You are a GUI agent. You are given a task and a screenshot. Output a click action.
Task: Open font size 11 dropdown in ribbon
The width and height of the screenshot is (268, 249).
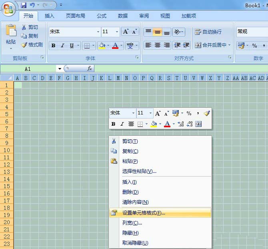[117, 32]
